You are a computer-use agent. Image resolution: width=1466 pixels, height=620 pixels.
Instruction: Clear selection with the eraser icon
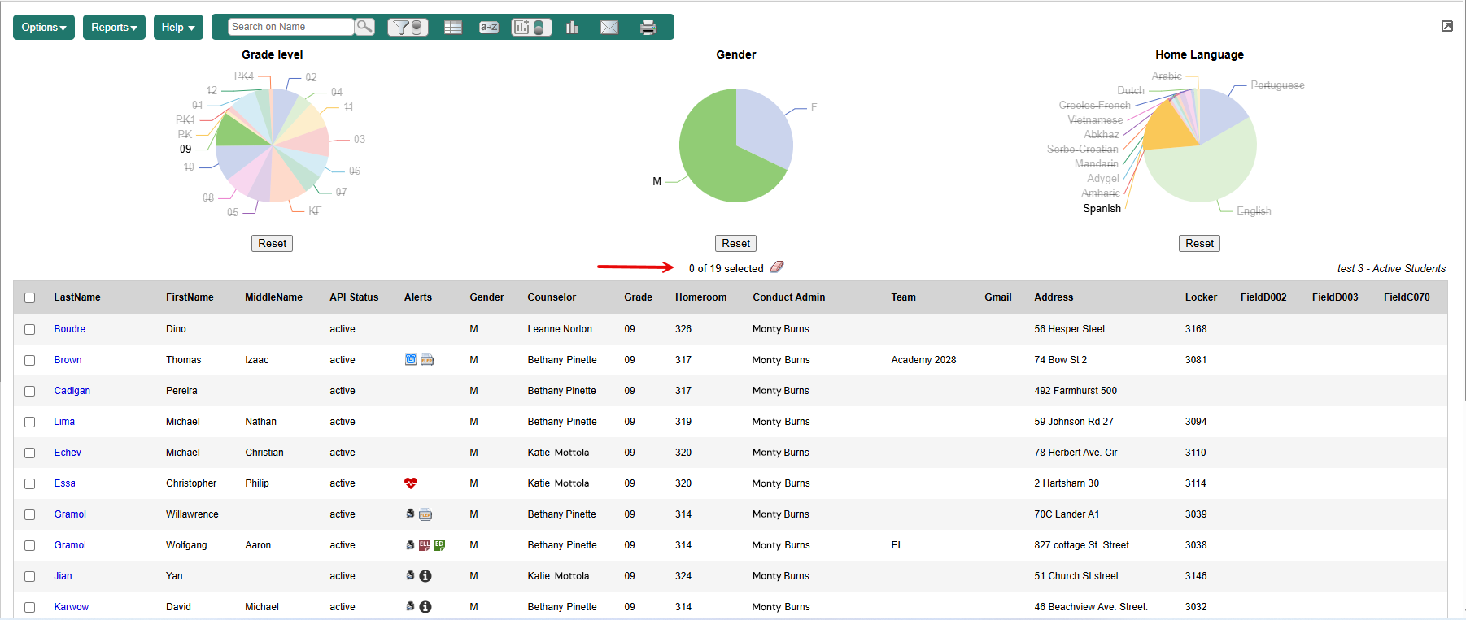click(777, 267)
